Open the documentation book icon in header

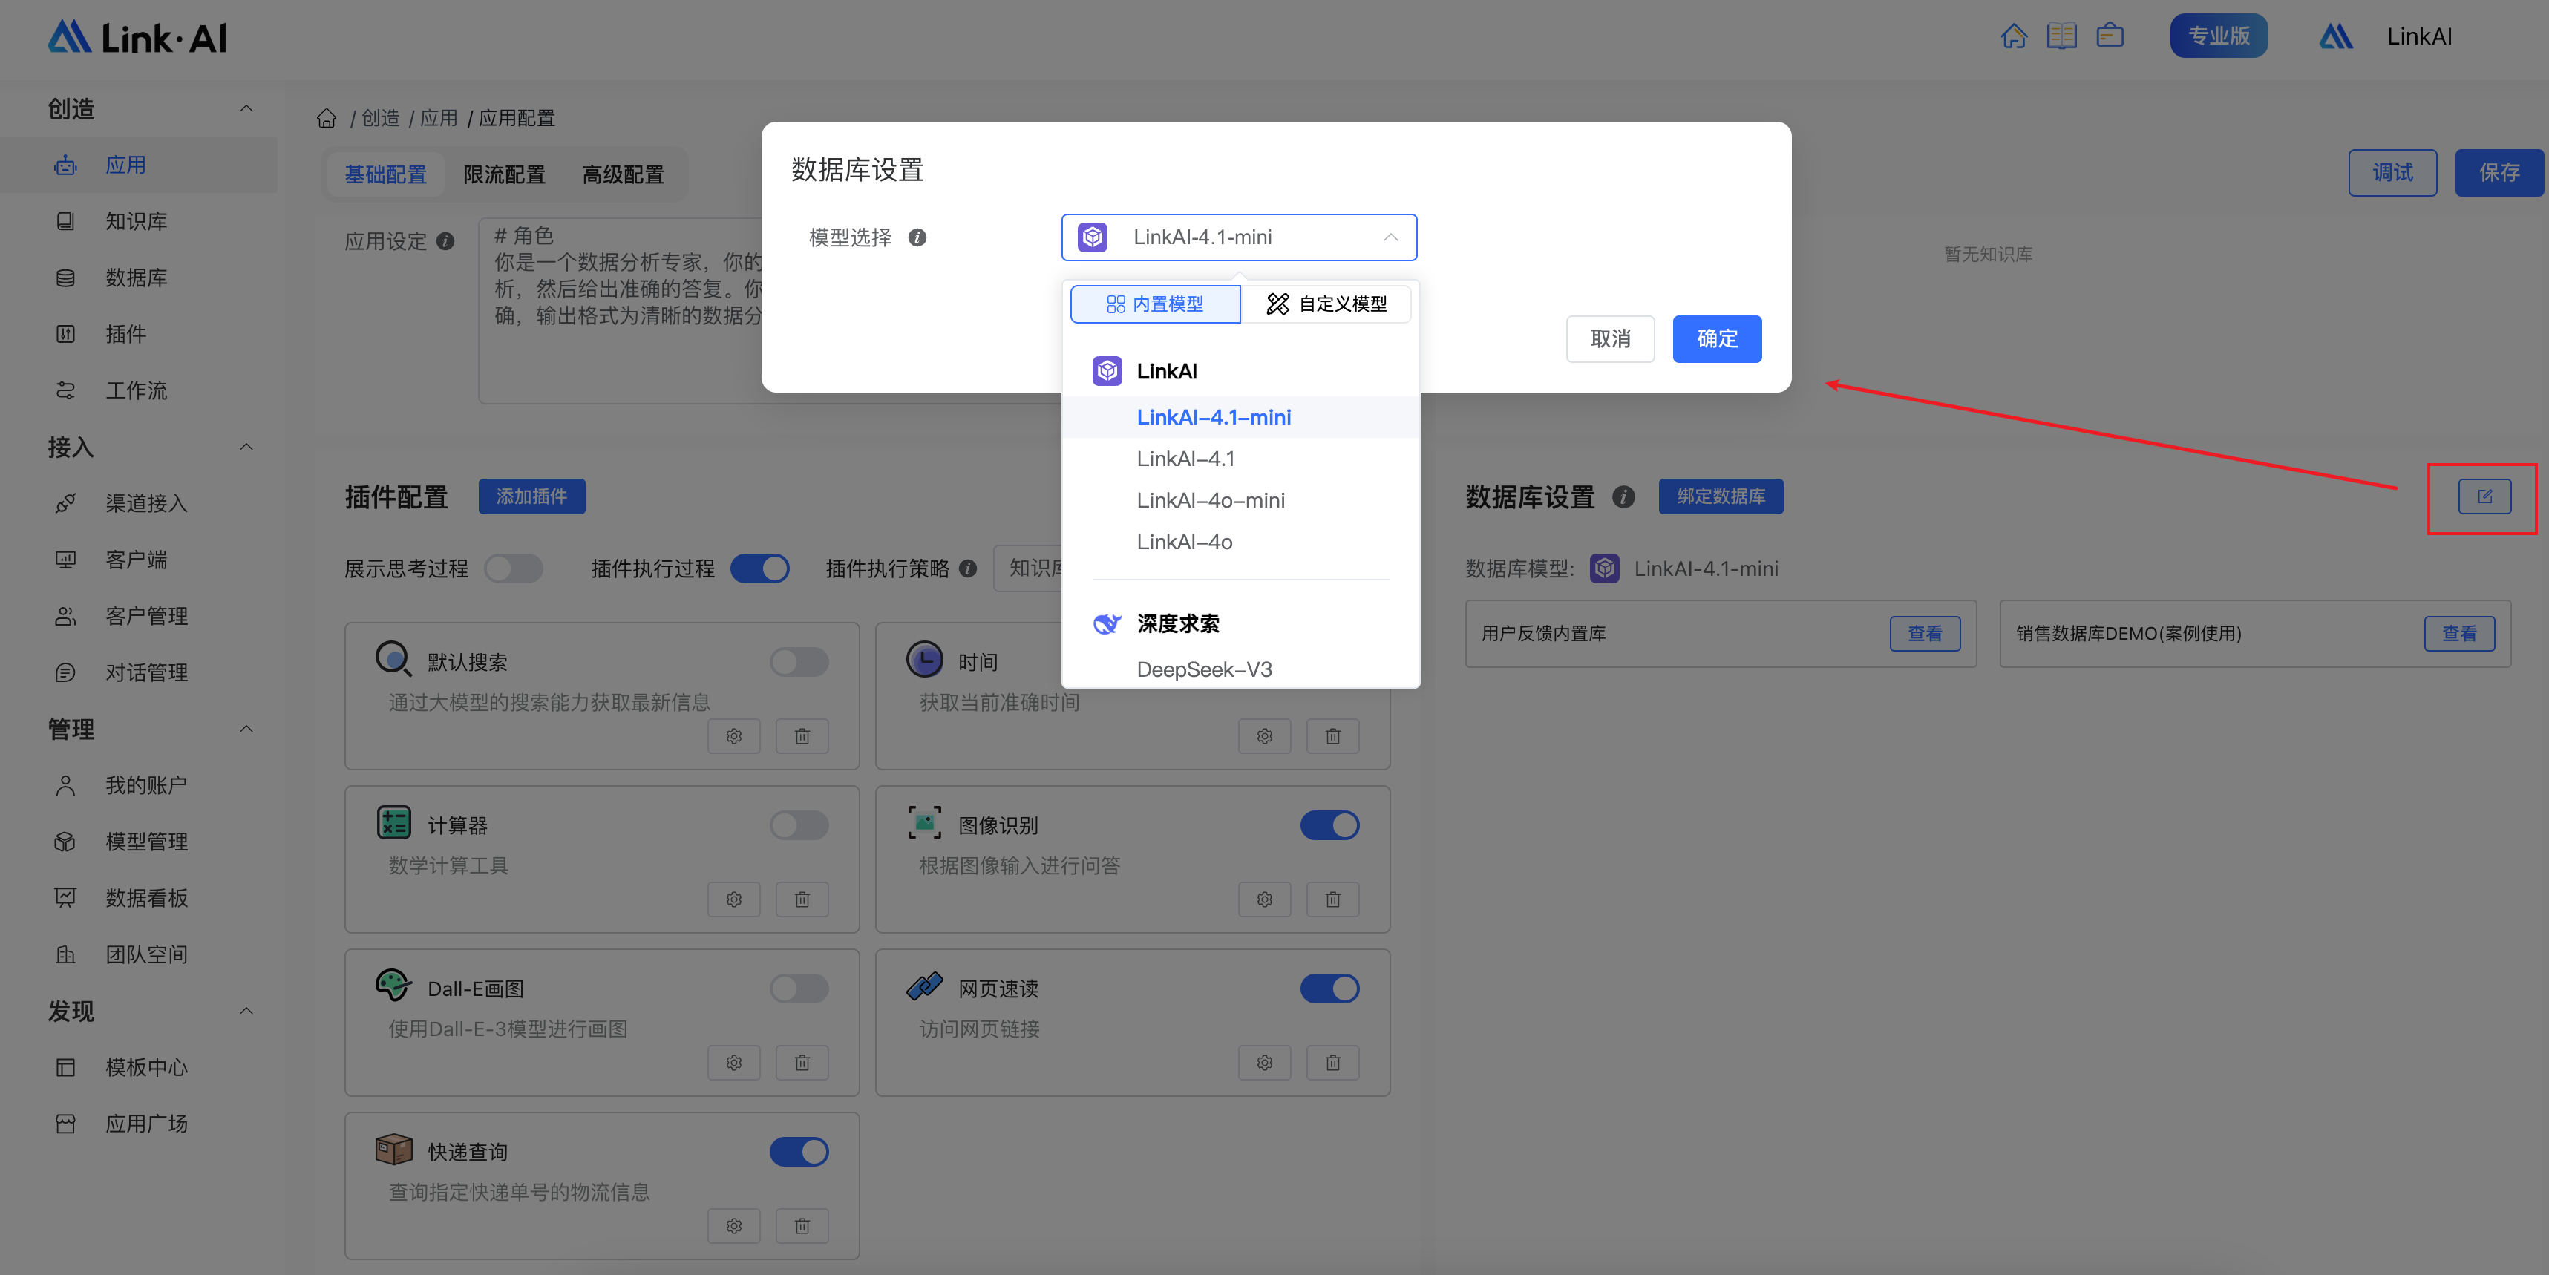[2061, 36]
